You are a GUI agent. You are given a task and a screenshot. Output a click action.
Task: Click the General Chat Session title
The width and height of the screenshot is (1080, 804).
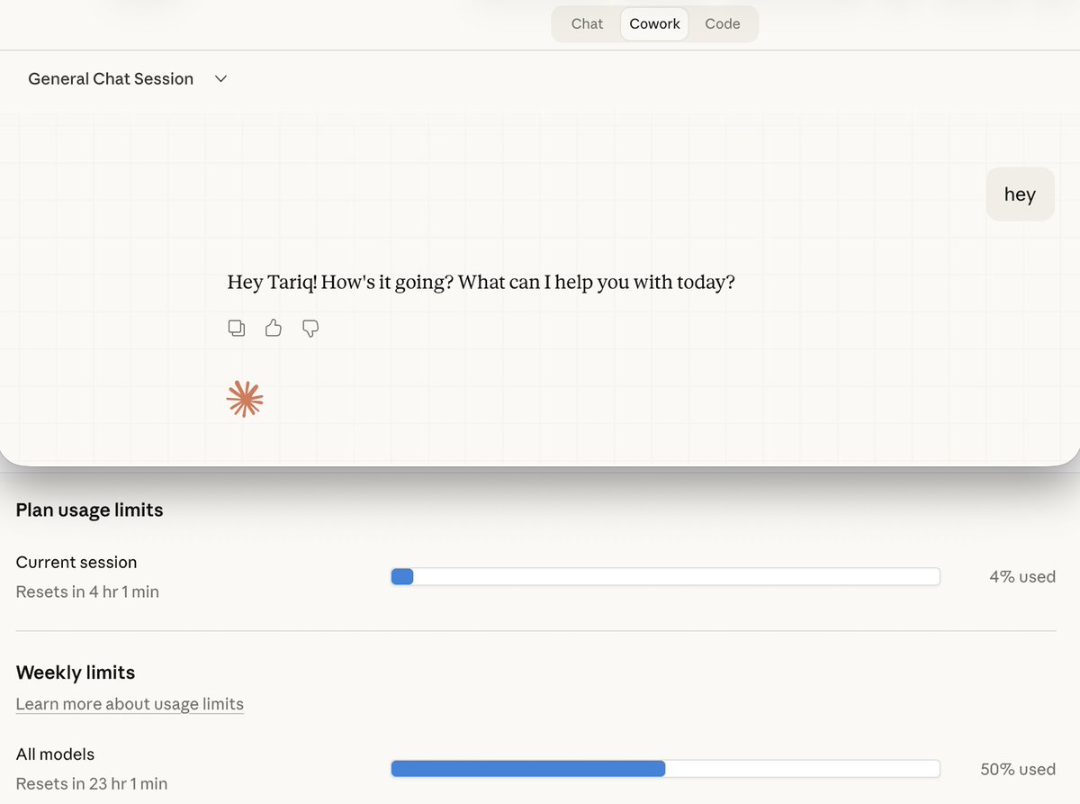(111, 79)
